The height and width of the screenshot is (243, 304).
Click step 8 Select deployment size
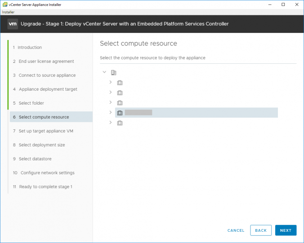[39, 145]
